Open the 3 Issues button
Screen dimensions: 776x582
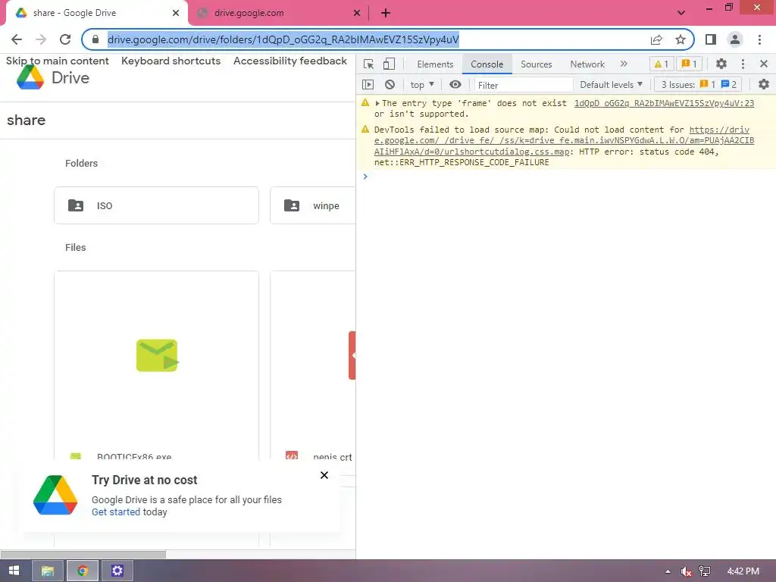[698, 85]
